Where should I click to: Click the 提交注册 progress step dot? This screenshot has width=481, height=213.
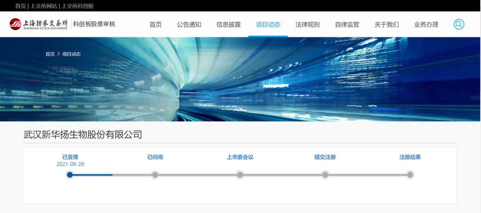(x=325, y=175)
